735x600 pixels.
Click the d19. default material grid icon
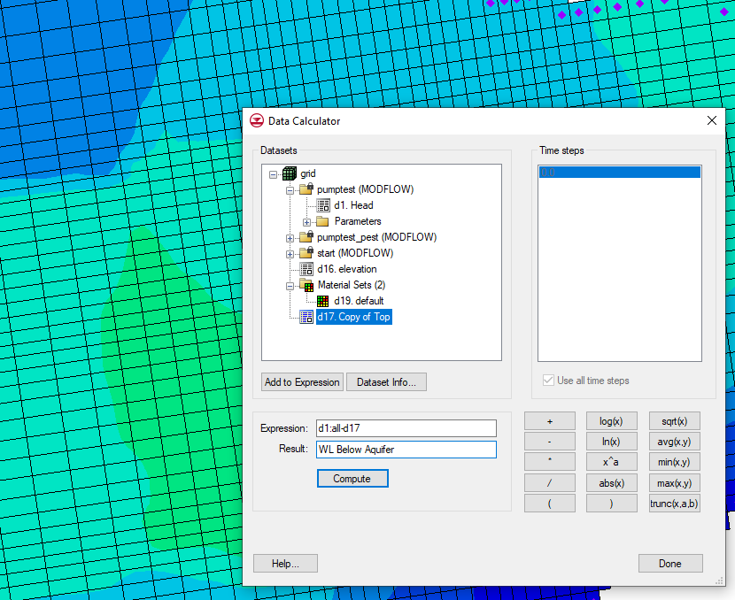(323, 301)
